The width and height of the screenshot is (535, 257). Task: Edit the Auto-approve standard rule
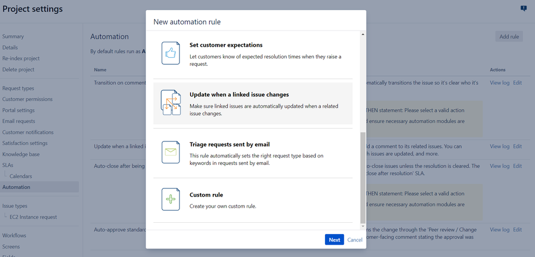(517, 230)
